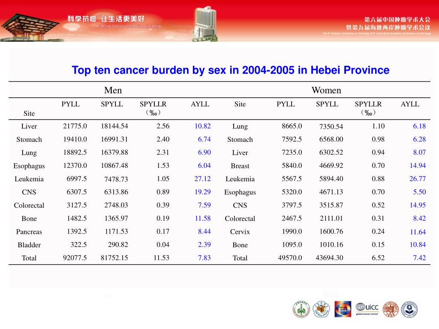Click the Breast PYLL value 5840.0

click(292, 166)
